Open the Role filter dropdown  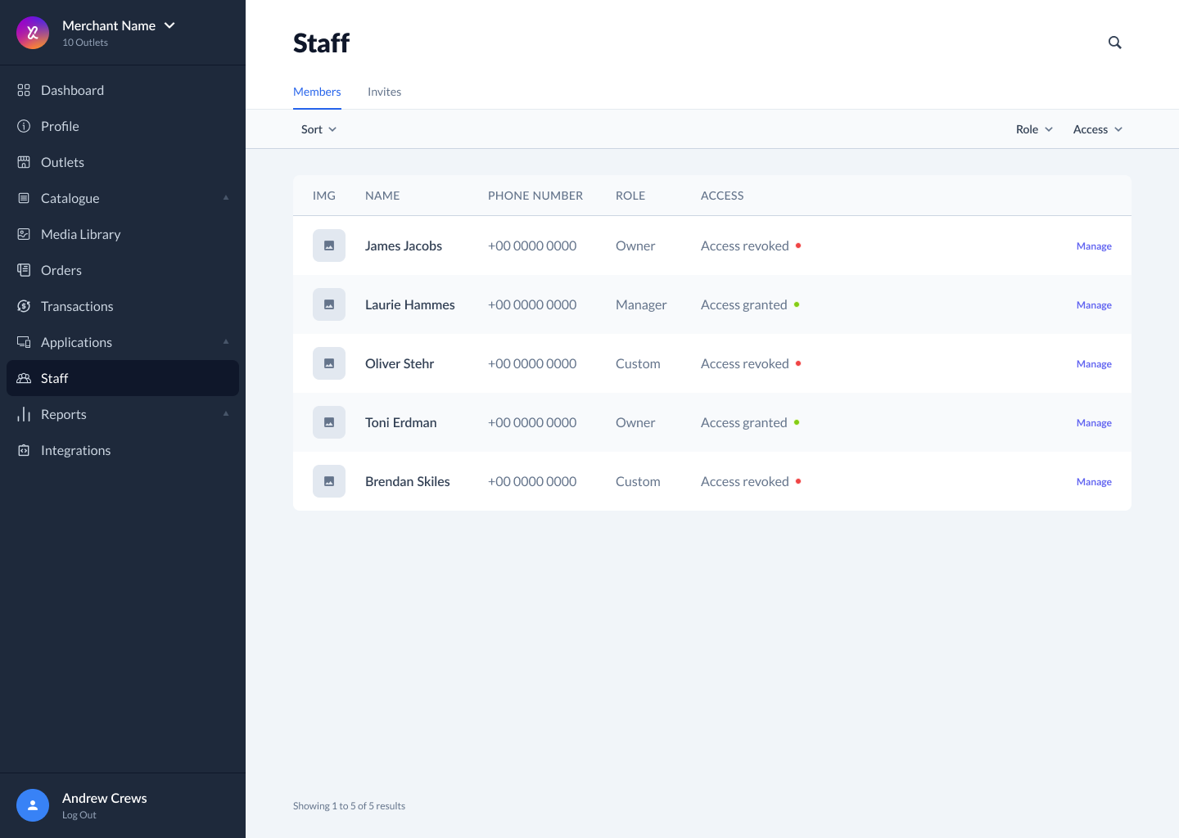pyautogui.click(x=1034, y=129)
